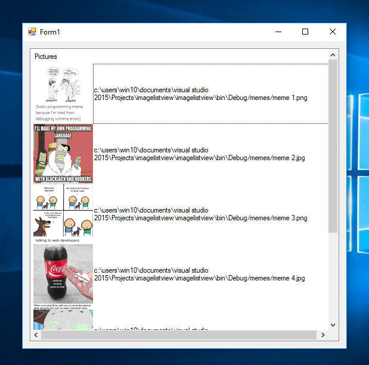Click the horizontal scrollbar left arrow
The height and width of the screenshot is (365, 369).
(x=36, y=335)
